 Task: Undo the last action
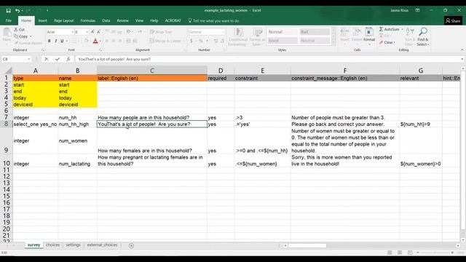click(17, 10)
